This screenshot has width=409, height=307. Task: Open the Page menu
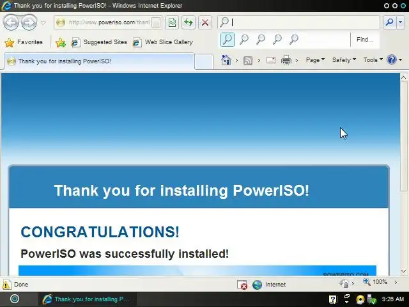coord(315,60)
